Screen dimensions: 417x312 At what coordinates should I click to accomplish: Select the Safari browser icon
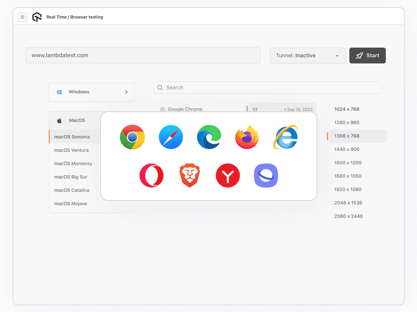click(x=171, y=137)
